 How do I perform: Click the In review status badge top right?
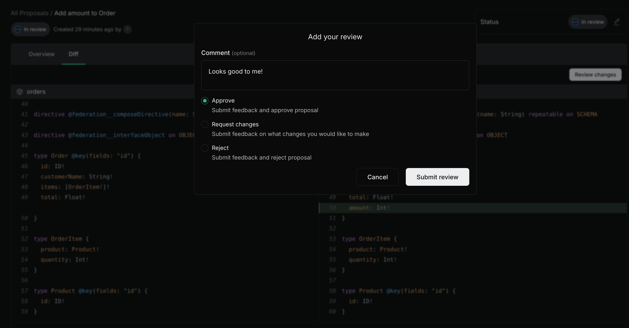coord(588,22)
